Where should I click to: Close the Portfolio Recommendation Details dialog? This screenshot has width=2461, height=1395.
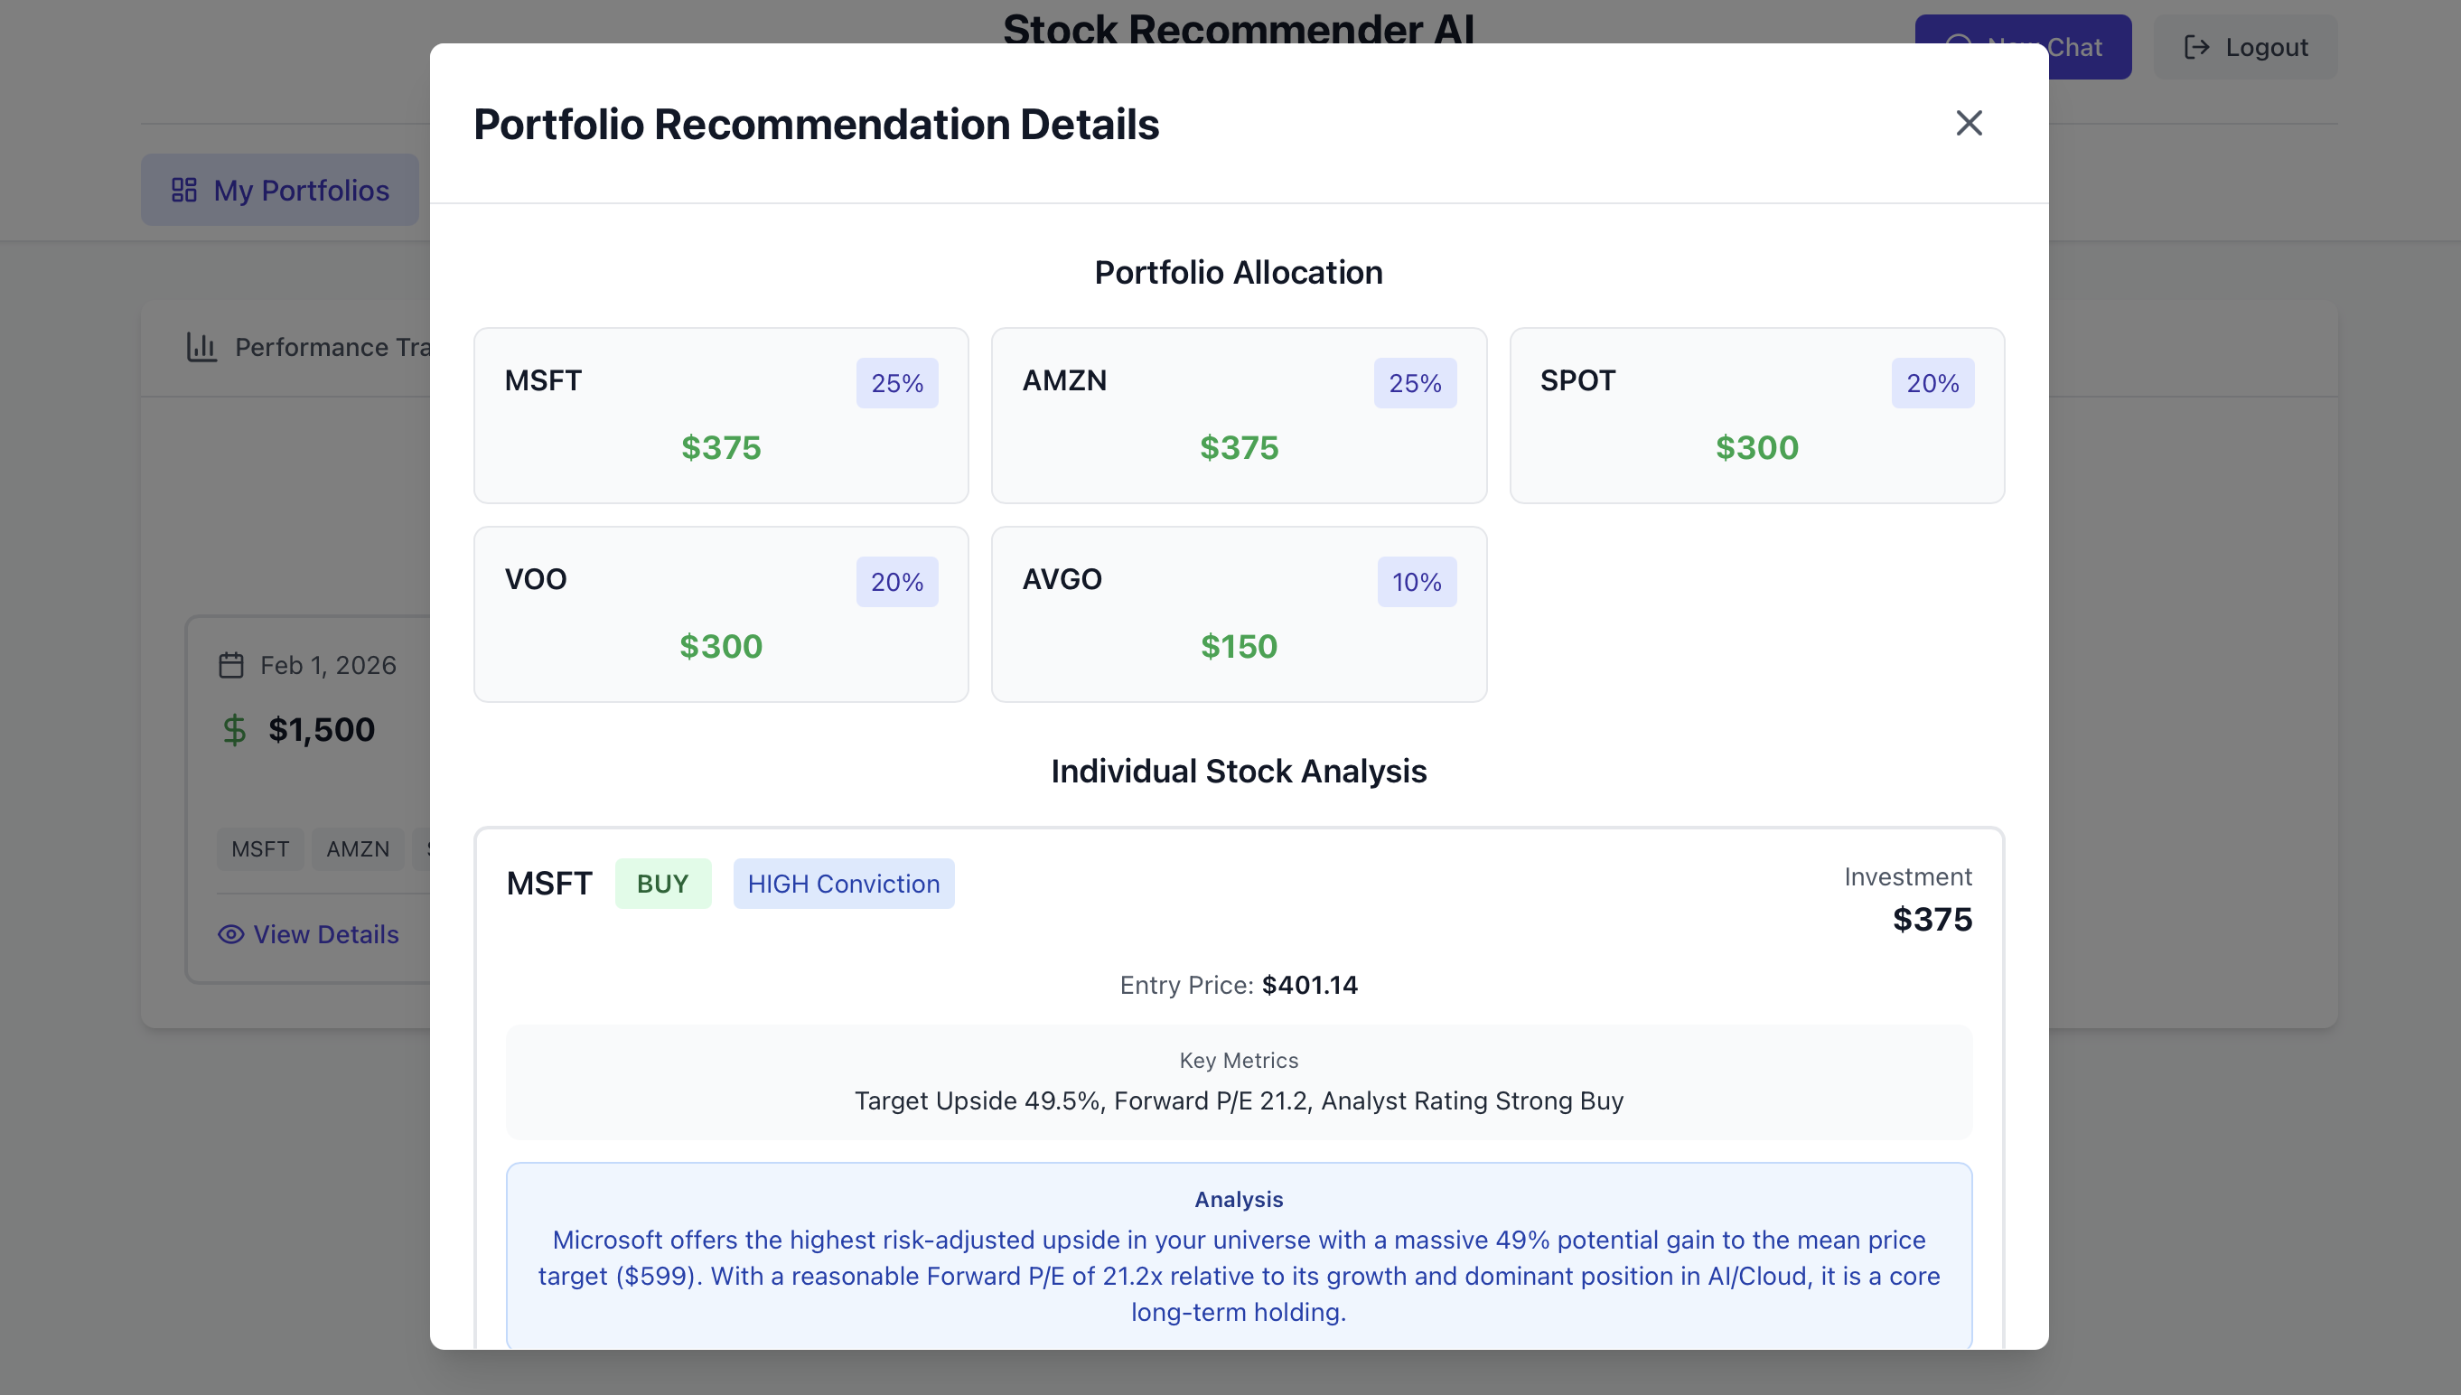pyautogui.click(x=1968, y=123)
